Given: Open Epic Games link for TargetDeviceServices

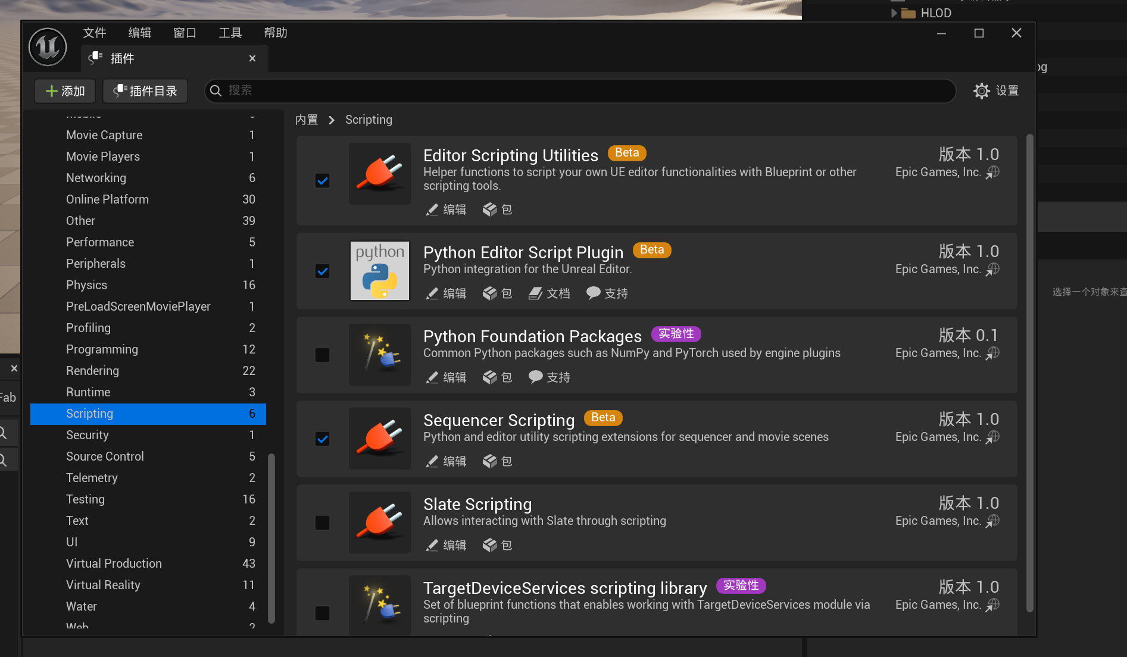Looking at the screenshot, I should [x=947, y=605].
